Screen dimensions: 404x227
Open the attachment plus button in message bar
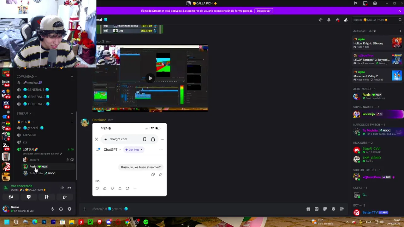(85, 209)
